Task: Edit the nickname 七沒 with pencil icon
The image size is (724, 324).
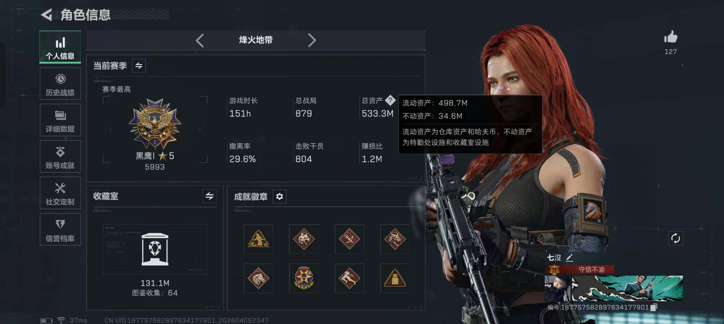Action: click(x=569, y=258)
